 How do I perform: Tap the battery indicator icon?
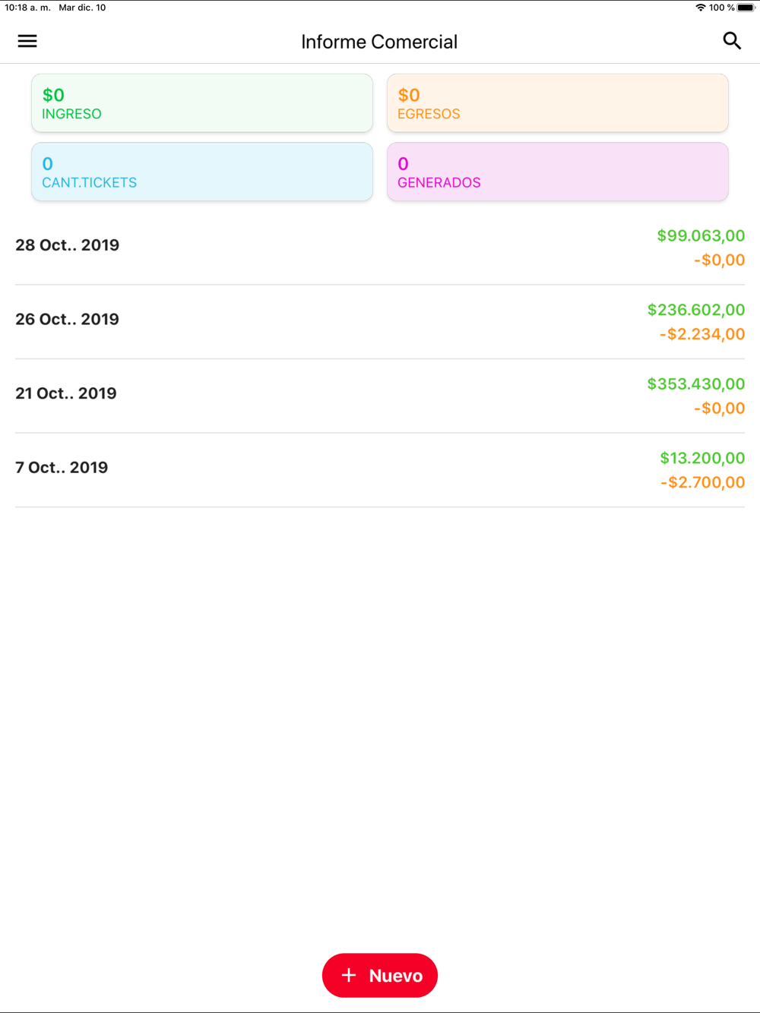pyautogui.click(x=746, y=8)
